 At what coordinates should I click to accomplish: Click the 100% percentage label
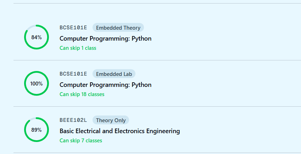37,84
